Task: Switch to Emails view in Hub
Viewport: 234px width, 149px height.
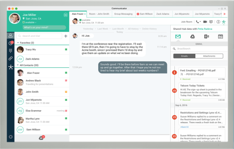Action: point(184,56)
